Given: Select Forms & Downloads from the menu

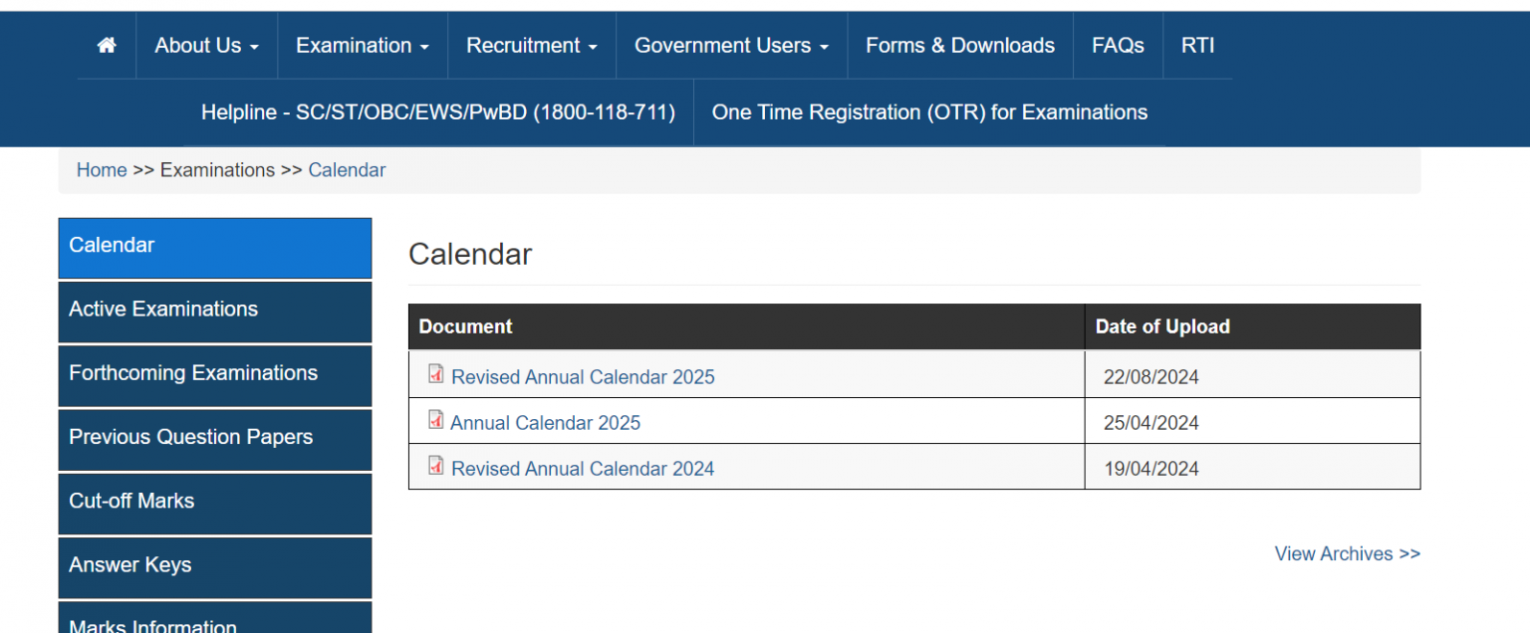Looking at the screenshot, I should point(959,45).
